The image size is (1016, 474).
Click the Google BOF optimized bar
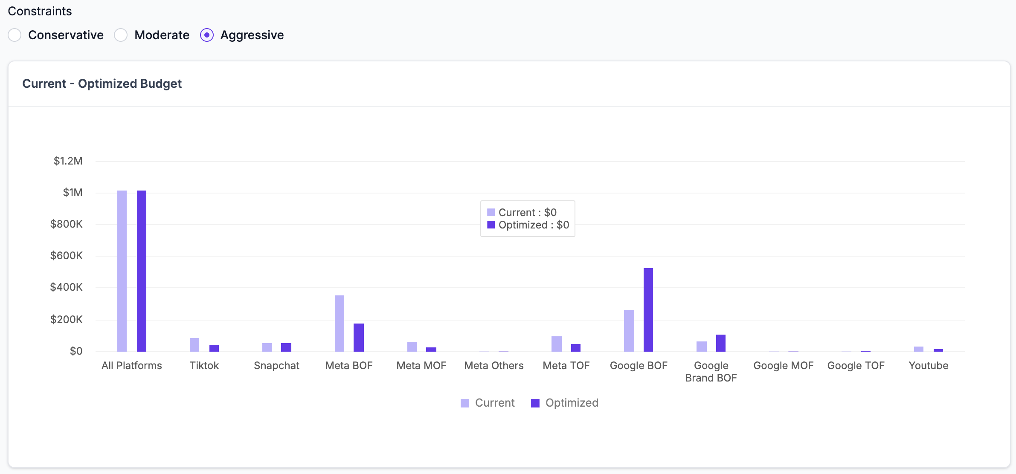(648, 310)
